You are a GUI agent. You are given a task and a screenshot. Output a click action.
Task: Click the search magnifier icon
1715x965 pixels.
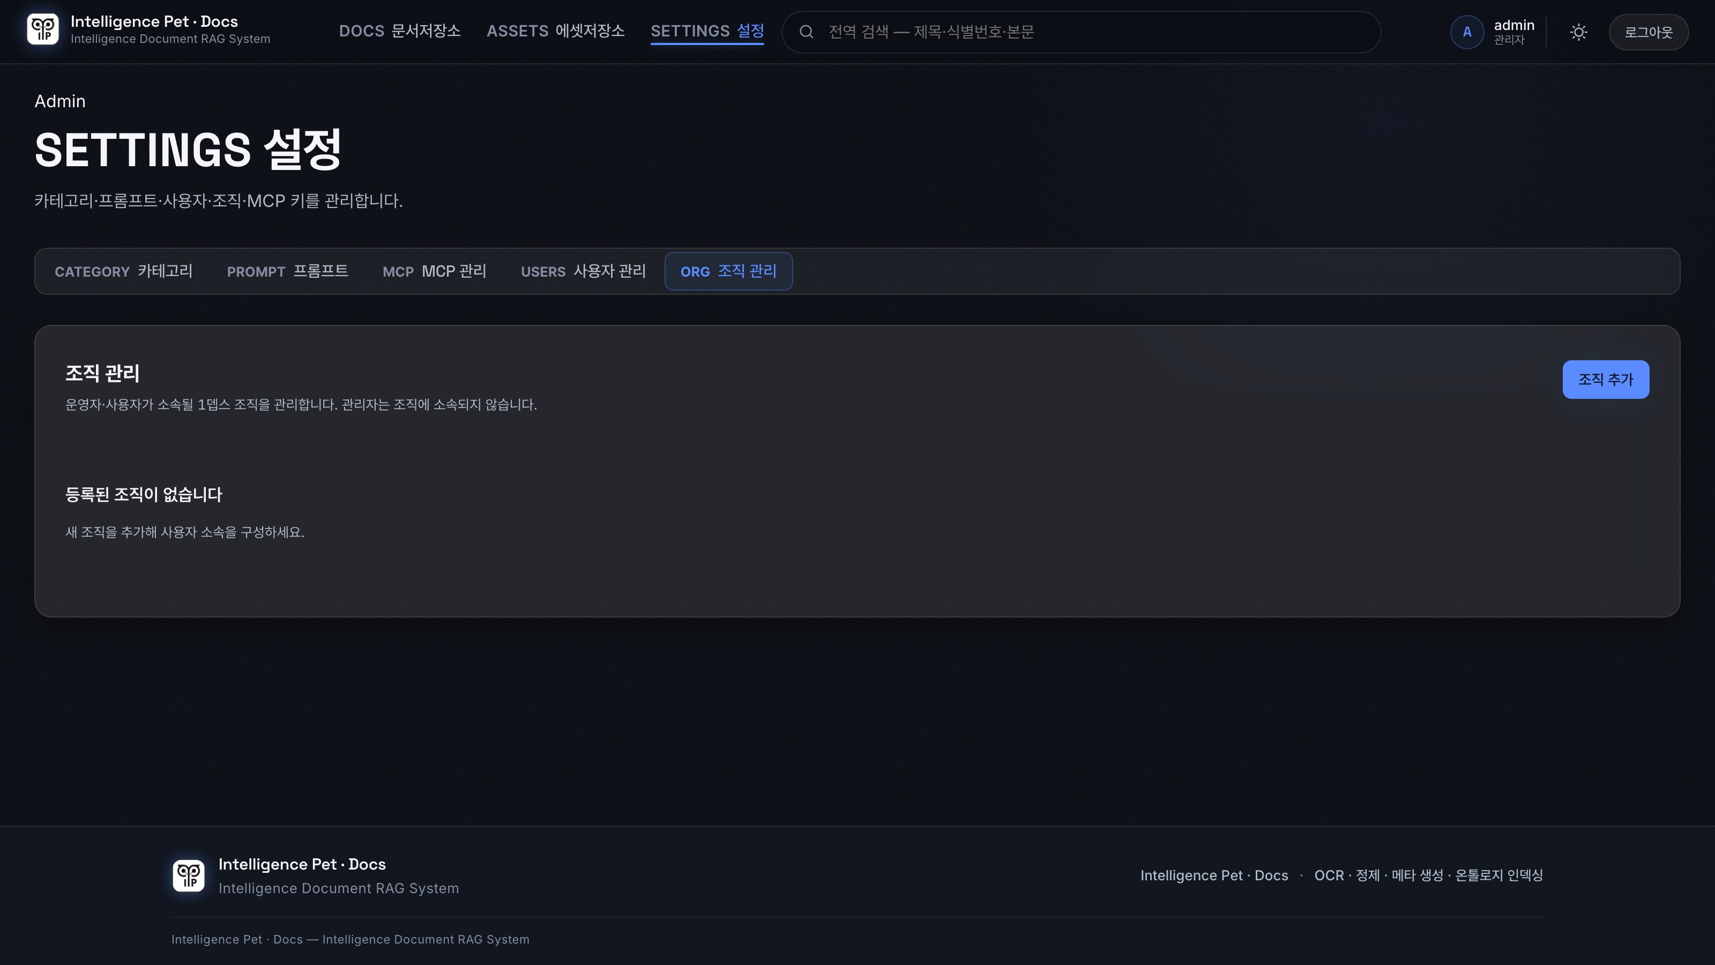pyautogui.click(x=806, y=31)
